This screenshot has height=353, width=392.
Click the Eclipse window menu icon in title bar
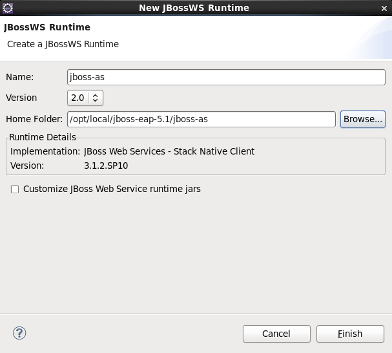click(8, 8)
